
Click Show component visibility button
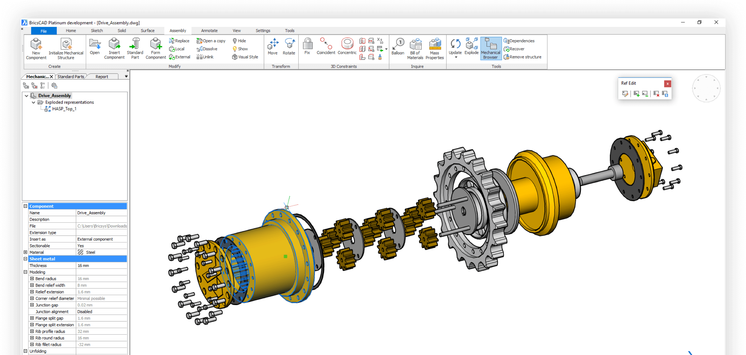(x=240, y=49)
